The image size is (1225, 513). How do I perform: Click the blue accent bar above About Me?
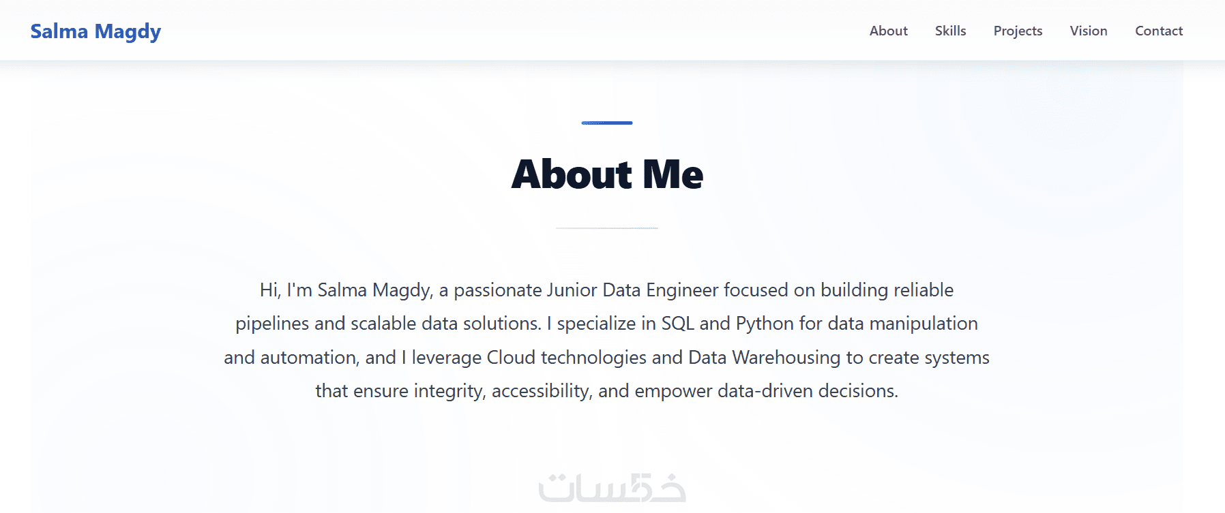coord(607,123)
